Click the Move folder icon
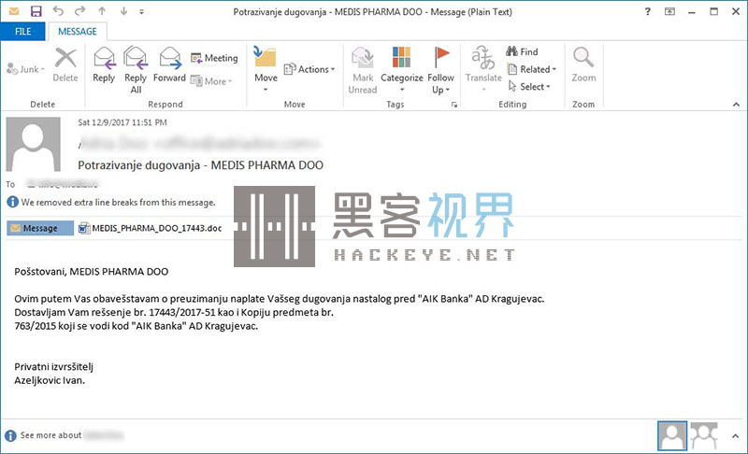 (x=266, y=57)
